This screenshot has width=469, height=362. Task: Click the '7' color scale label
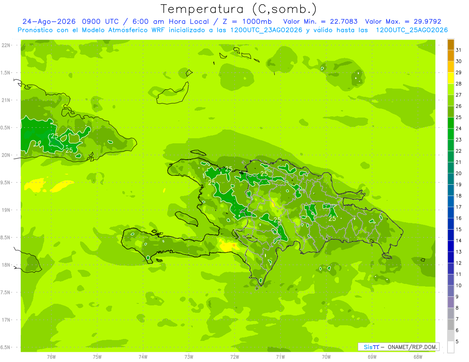[457, 319]
